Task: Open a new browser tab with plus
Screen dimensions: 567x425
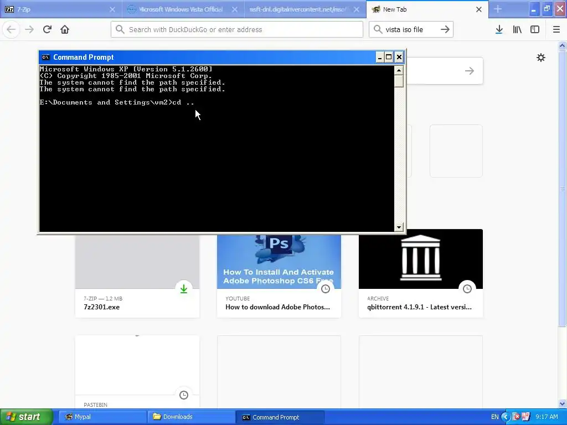Action: tap(498, 9)
